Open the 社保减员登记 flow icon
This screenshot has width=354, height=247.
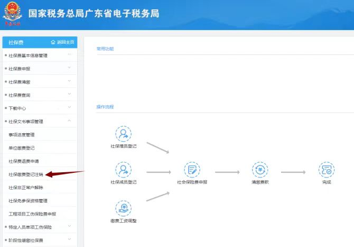click(123, 170)
